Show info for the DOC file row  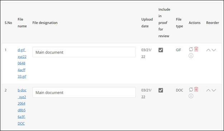click(x=191, y=96)
